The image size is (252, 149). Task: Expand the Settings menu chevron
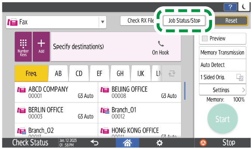(x=243, y=90)
